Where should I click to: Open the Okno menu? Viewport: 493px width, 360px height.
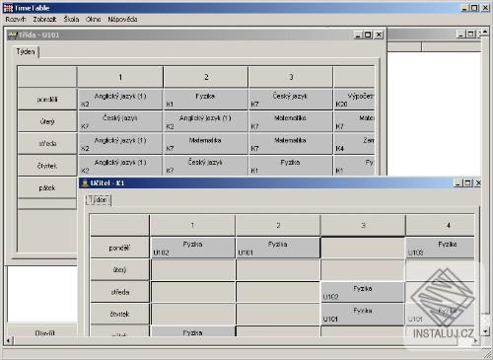93,20
